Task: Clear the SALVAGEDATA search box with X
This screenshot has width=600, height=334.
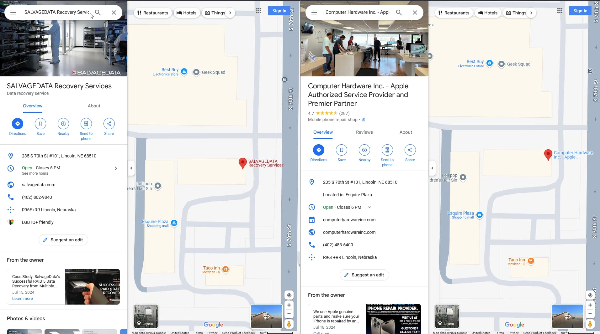Action: (x=114, y=13)
